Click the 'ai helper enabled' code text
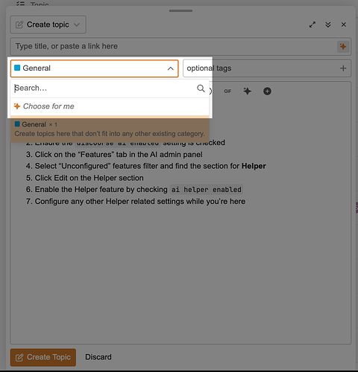 click(207, 190)
